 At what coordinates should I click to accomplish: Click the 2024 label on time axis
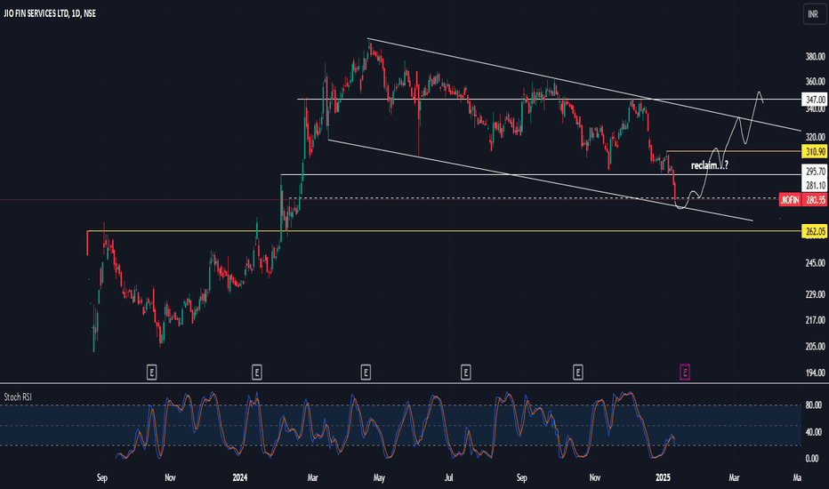[239, 477]
